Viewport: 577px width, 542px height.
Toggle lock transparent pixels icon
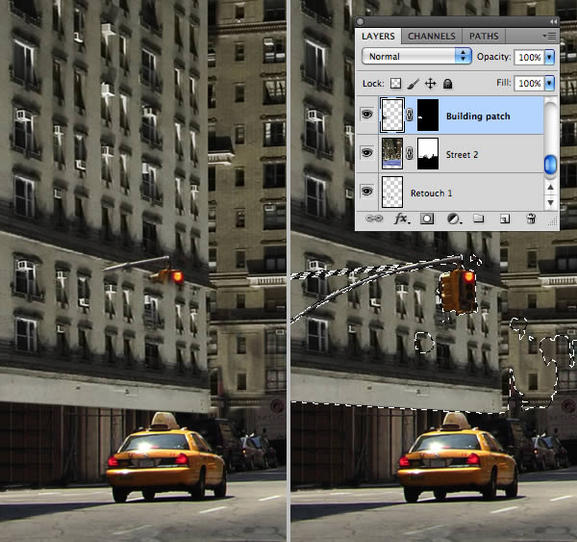coord(395,83)
